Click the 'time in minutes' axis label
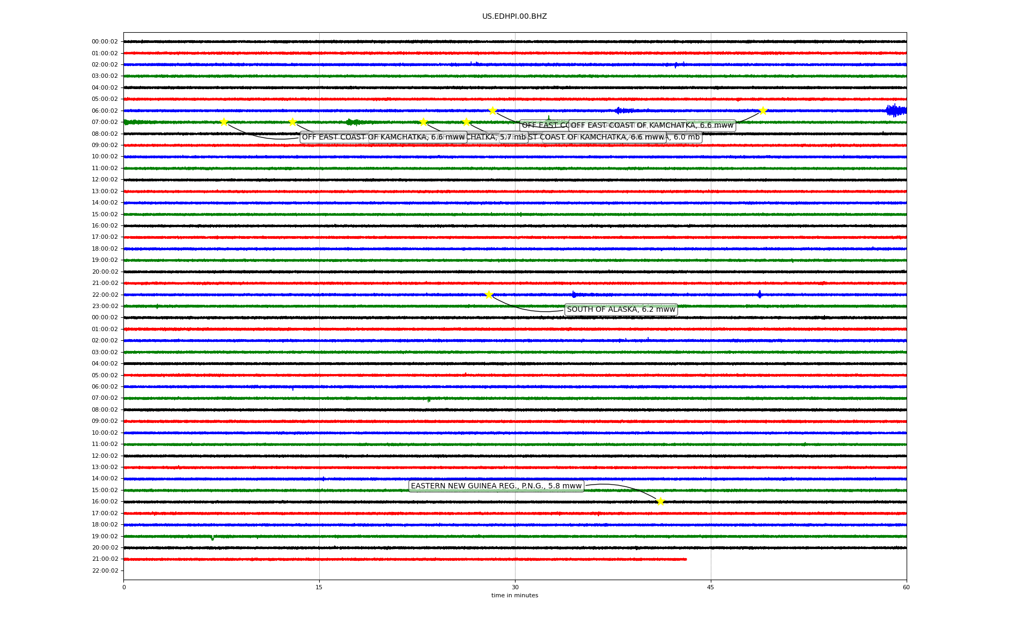Screen dimensions: 1030x644 pyautogui.click(x=514, y=595)
